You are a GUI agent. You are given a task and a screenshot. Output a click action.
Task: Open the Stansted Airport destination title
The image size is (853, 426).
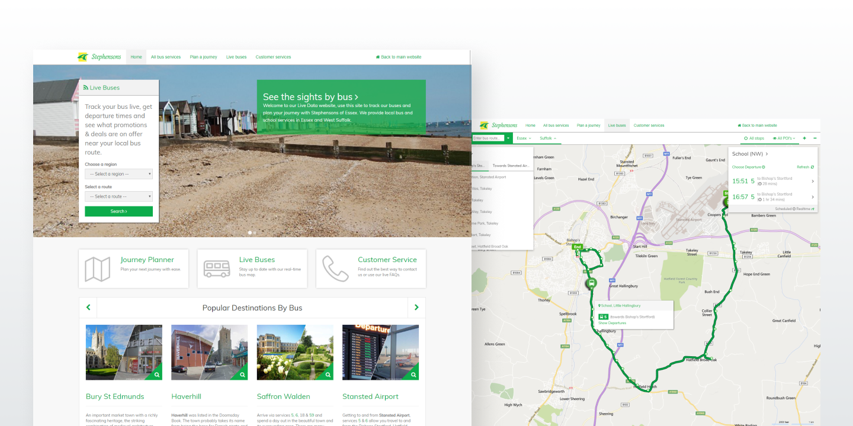[x=370, y=396]
